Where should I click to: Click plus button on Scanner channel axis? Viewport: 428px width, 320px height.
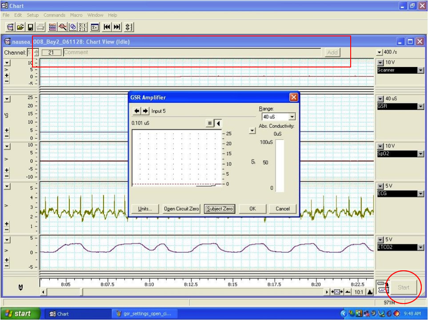[x=7, y=75]
